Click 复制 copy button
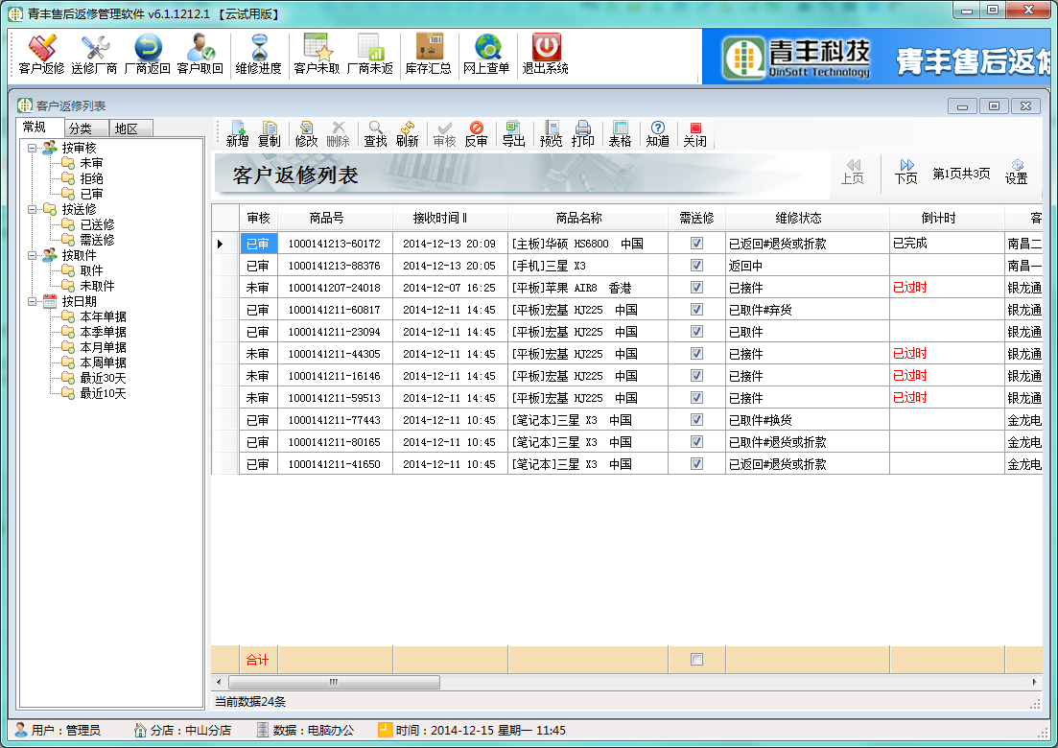 [x=270, y=133]
